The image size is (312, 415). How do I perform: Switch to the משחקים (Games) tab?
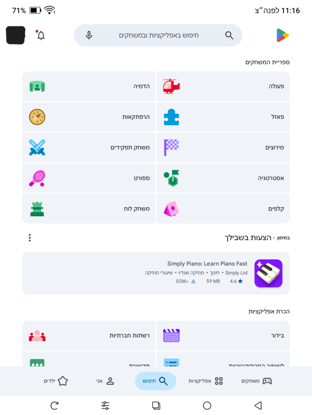256,381
